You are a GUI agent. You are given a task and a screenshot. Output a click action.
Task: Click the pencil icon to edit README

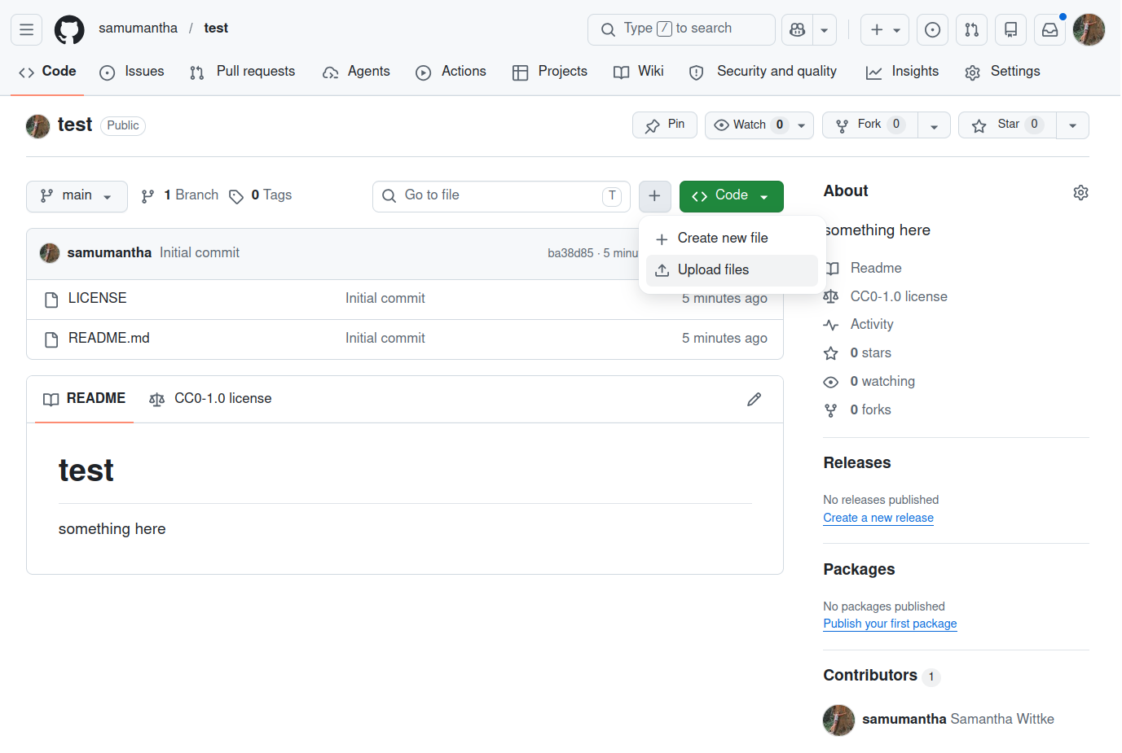[754, 399]
